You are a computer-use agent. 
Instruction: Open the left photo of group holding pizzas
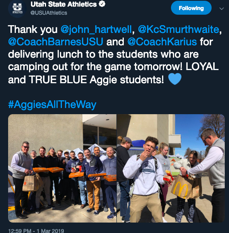(62, 168)
